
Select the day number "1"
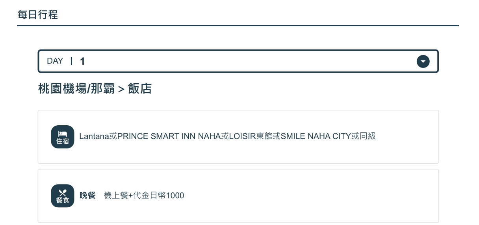(x=82, y=61)
